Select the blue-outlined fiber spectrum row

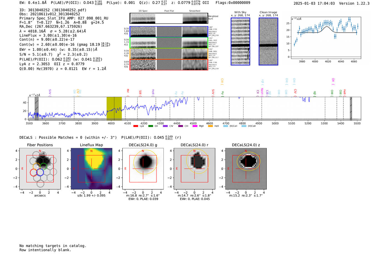click(169, 32)
